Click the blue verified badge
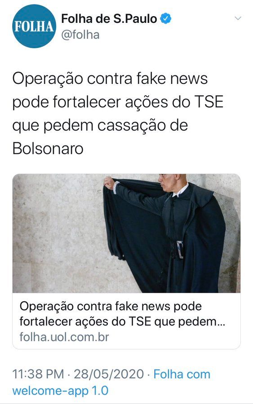The height and width of the screenshot is (404, 253). 166,19
